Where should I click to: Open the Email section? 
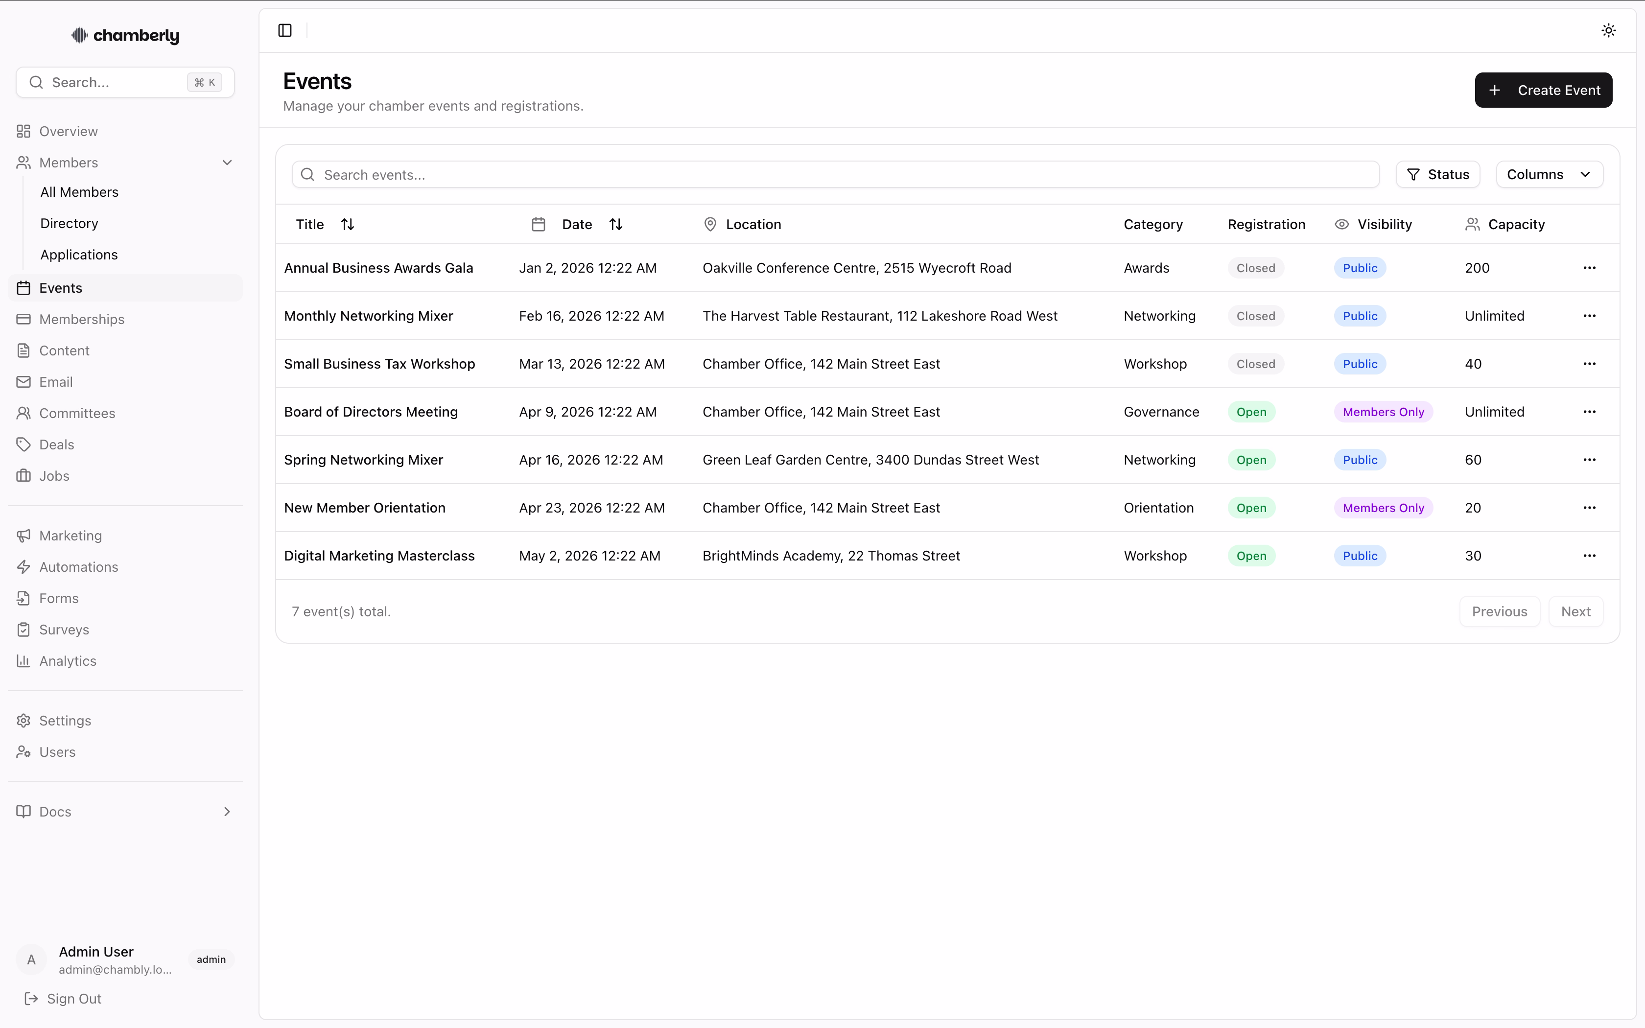[125, 382]
